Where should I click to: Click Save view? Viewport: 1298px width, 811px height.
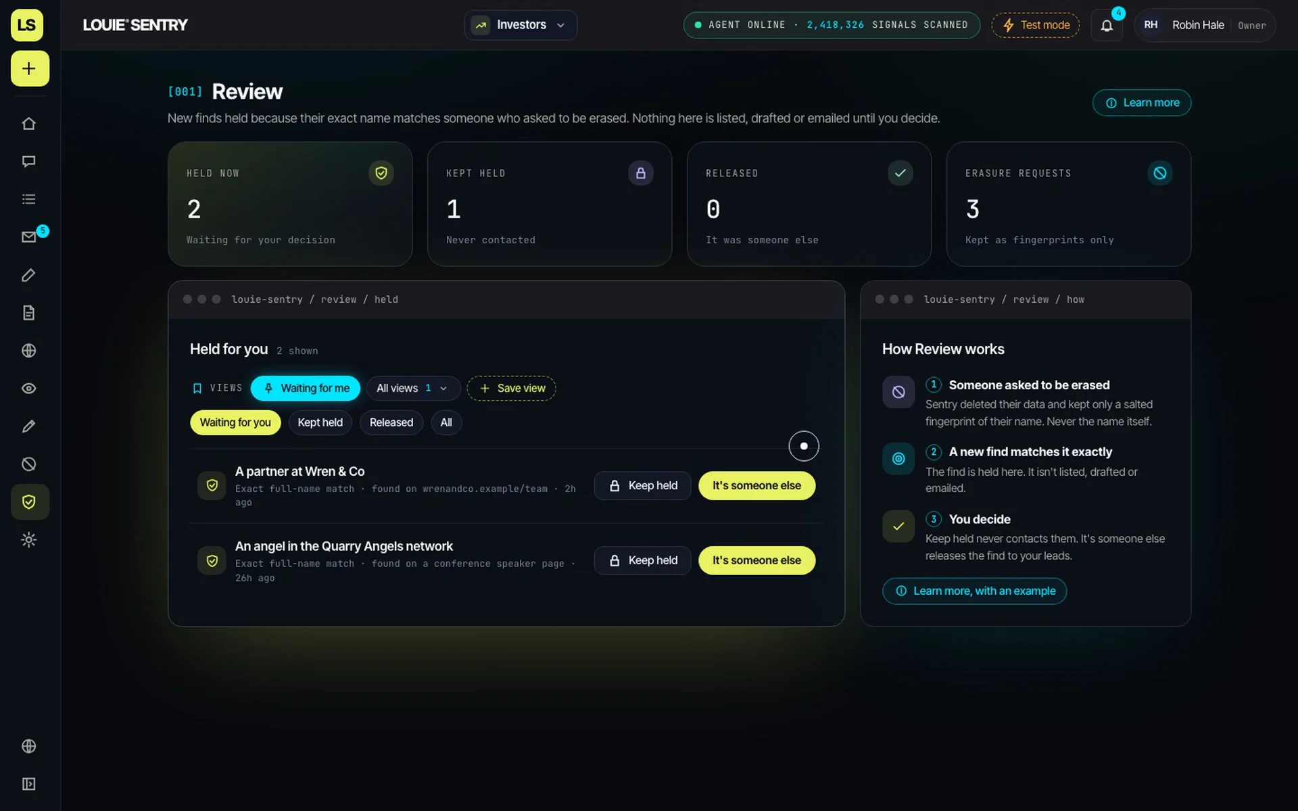(512, 388)
